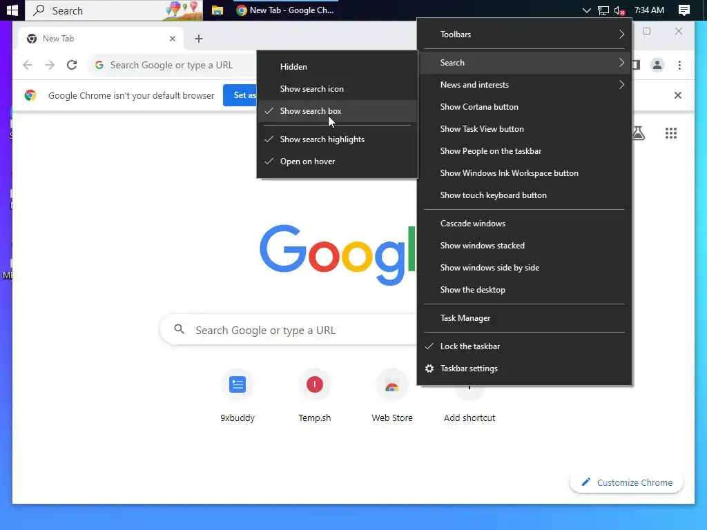The image size is (707, 530).
Task: Open the 9xbuddy shortcut tile
Action: 238,397
